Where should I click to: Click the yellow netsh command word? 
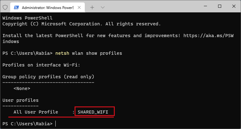62,53
